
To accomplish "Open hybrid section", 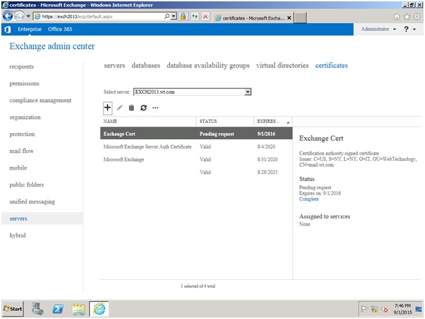I will (x=18, y=235).
